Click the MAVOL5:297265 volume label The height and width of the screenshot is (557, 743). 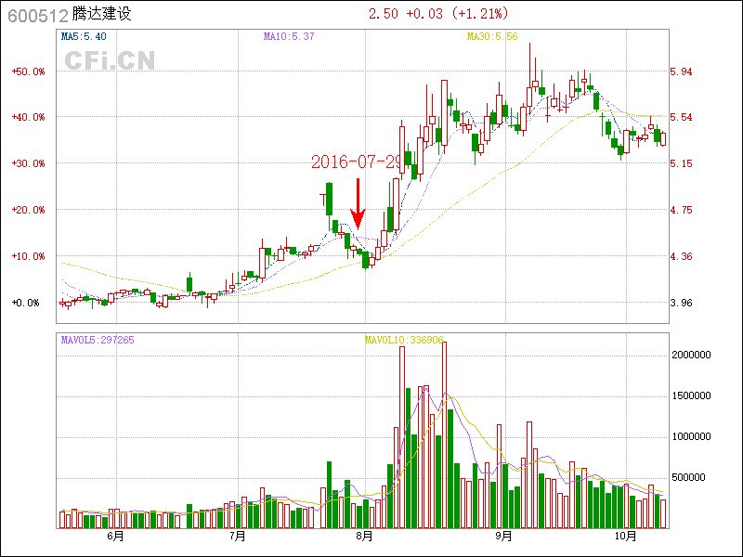[x=98, y=340]
